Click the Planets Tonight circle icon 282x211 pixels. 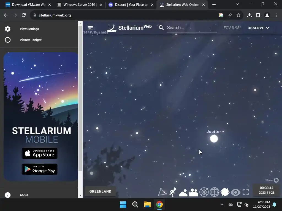(x=8, y=40)
